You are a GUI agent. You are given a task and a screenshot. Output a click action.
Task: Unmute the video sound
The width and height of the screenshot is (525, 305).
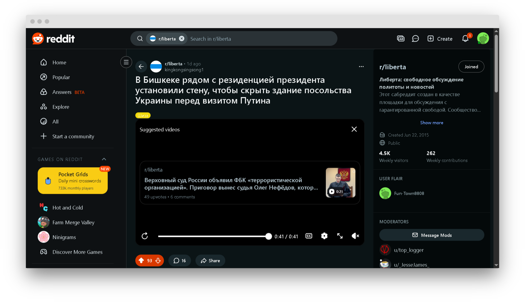[355, 236]
